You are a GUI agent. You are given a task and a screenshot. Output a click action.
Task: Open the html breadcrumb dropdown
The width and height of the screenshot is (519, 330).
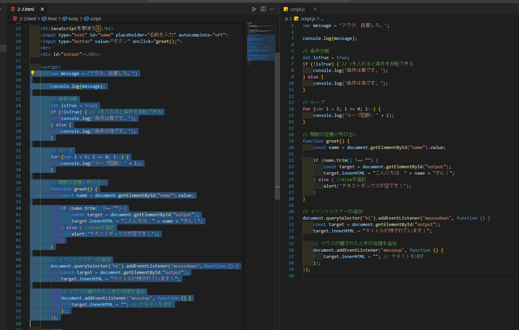(x=52, y=19)
